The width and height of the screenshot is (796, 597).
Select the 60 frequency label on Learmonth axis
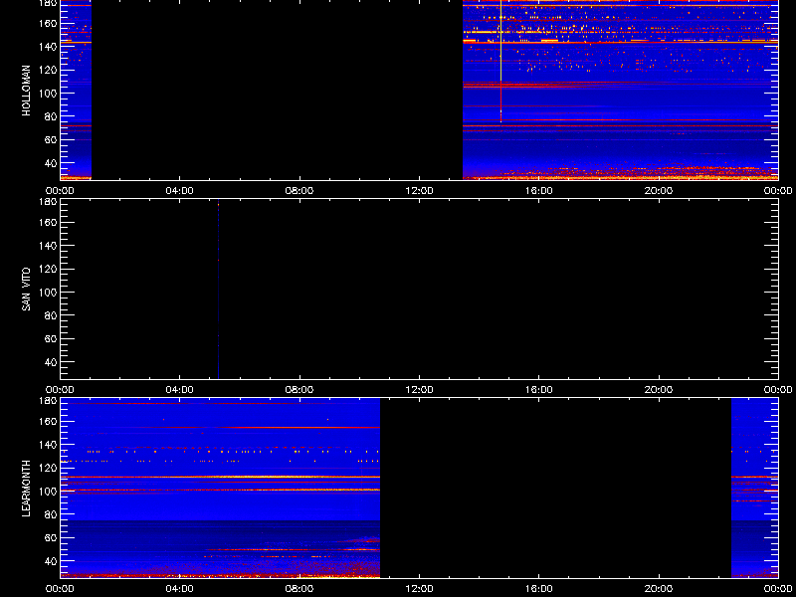tap(51, 538)
